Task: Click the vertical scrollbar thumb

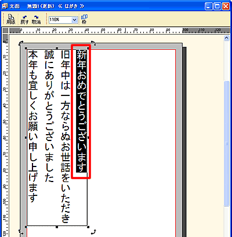Action: [226, 143]
